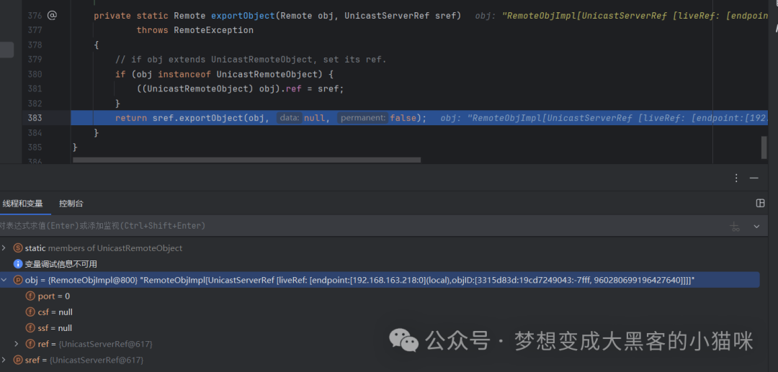Viewport: 778px width, 372px height.
Task: Click the info icon for debug information
Action: click(x=18, y=263)
